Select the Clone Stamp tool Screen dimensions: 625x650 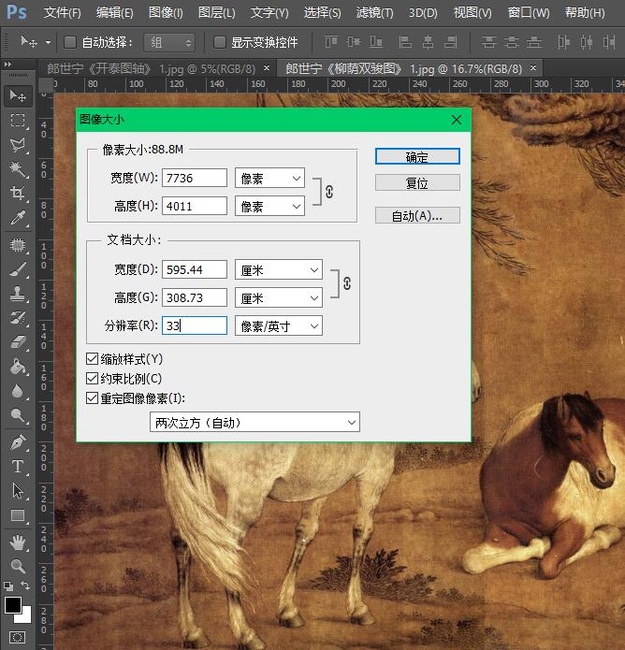point(18,294)
